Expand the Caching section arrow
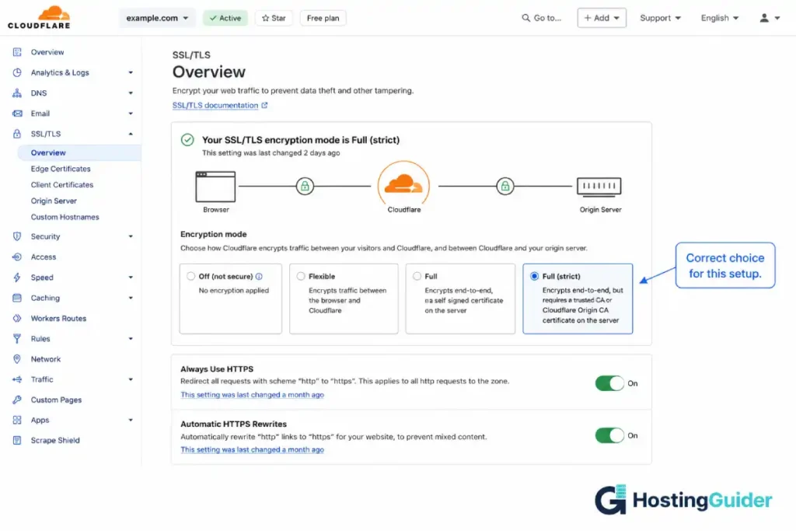796x531 pixels. (131, 298)
